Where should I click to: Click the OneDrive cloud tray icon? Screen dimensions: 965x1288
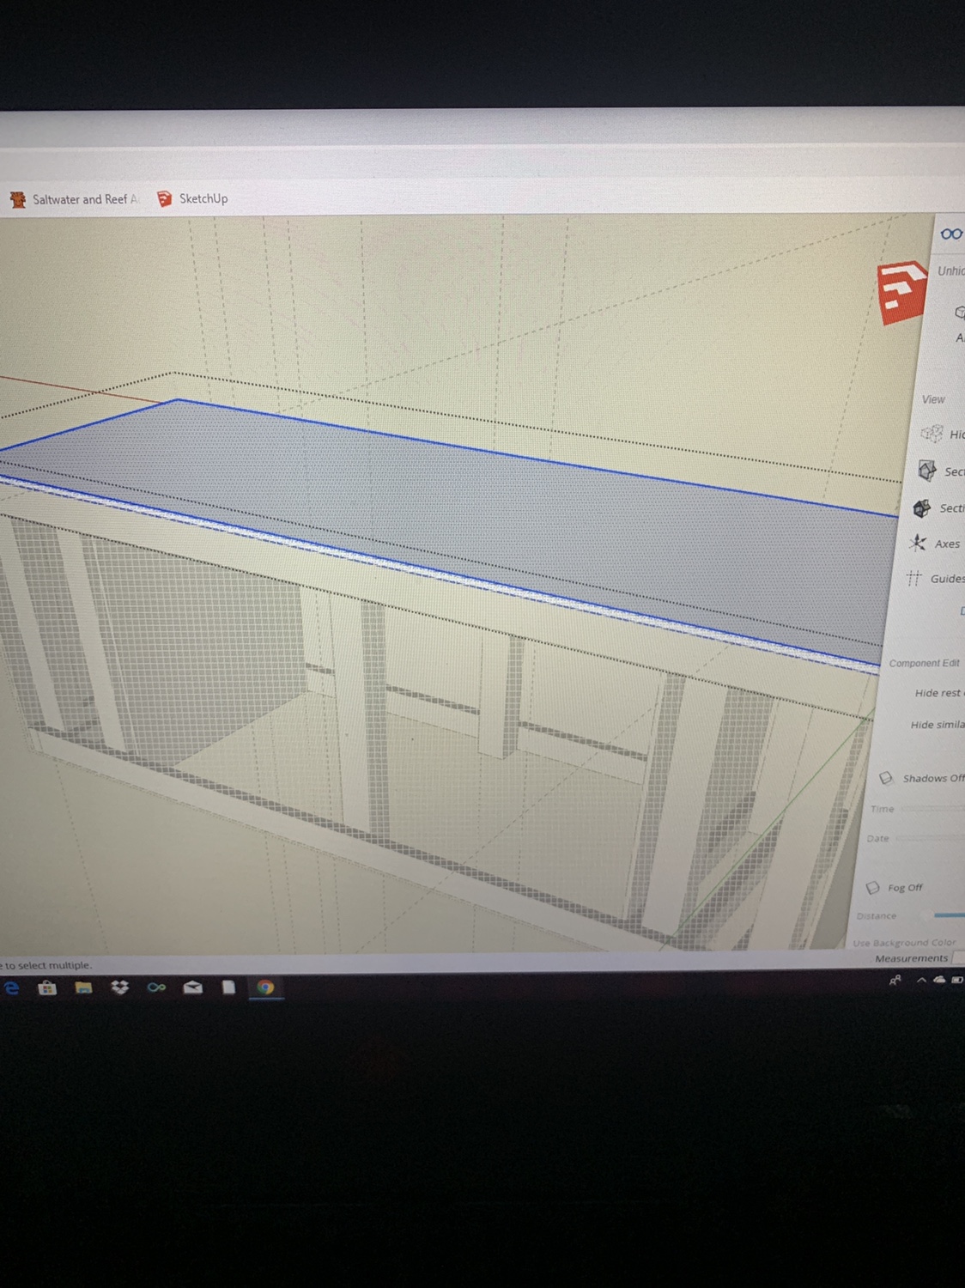coord(940,979)
